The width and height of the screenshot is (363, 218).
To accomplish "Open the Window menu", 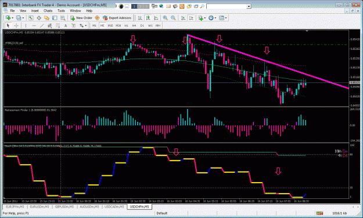I will [x=76, y=10].
